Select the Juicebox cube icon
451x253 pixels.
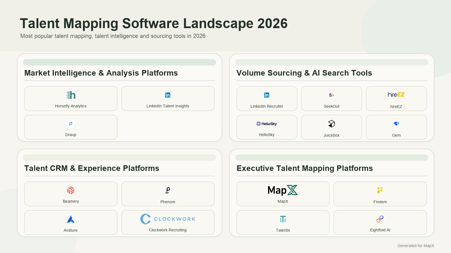point(331,123)
